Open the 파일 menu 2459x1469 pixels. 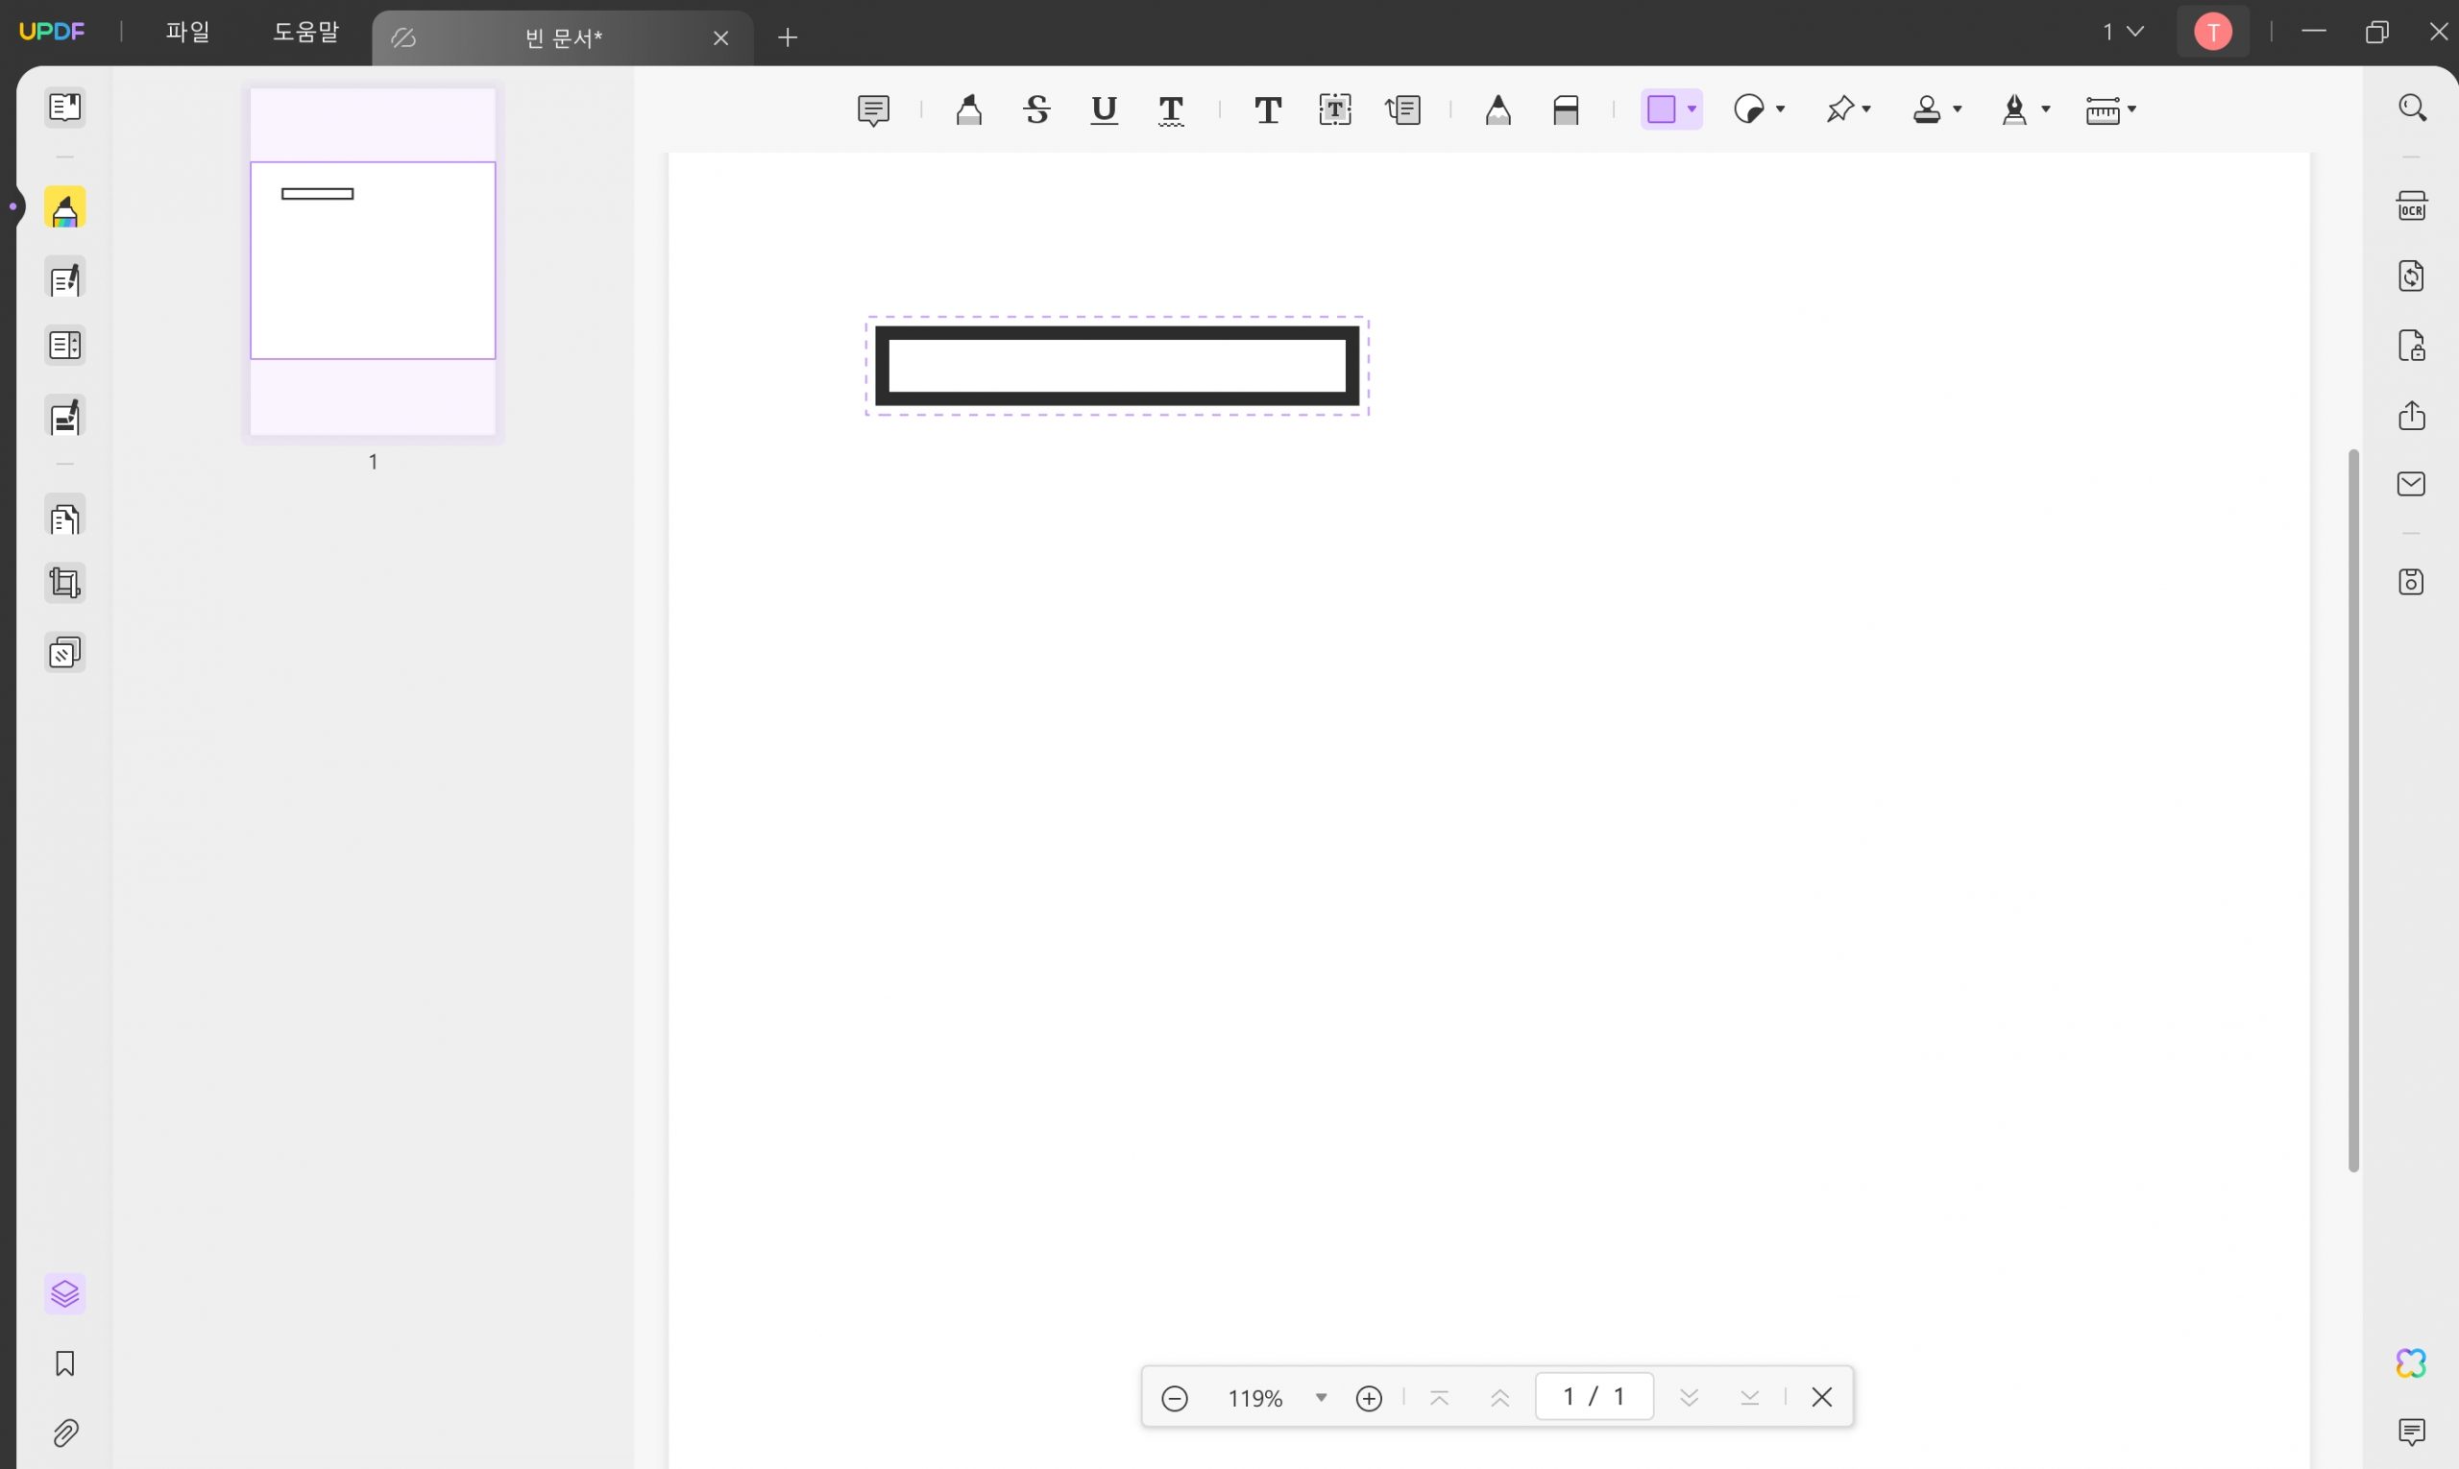pyautogui.click(x=187, y=33)
